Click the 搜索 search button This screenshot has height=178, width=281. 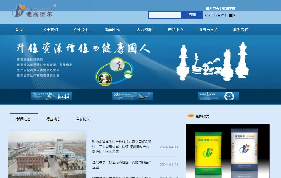(x=192, y=15)
